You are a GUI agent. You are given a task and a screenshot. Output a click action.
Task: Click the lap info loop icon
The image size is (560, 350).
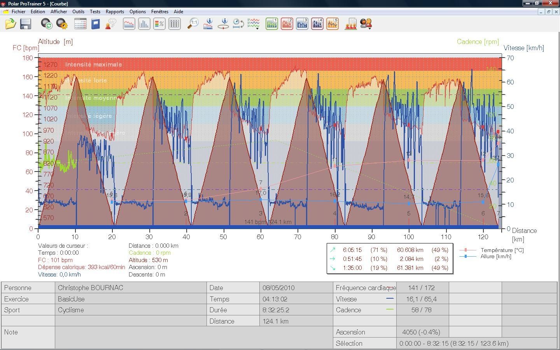(x=223, y=24)
